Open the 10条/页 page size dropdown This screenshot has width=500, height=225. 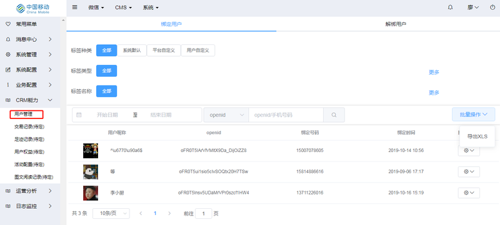coord(111,214)
